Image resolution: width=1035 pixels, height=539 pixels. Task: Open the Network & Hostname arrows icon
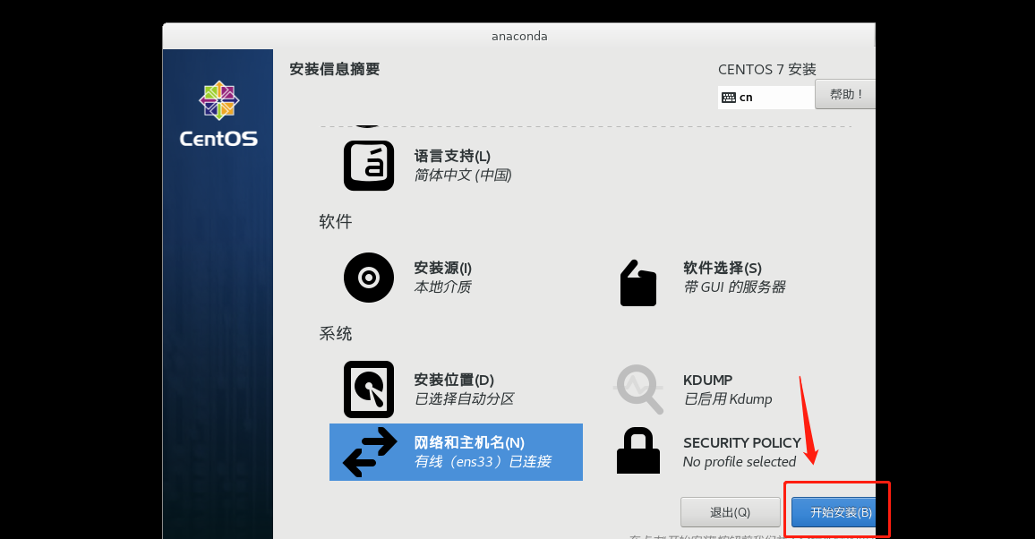coord(370,452)
